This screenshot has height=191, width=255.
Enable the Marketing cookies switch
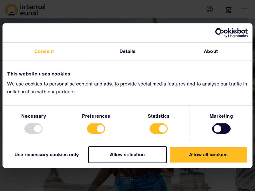point(221,129)
